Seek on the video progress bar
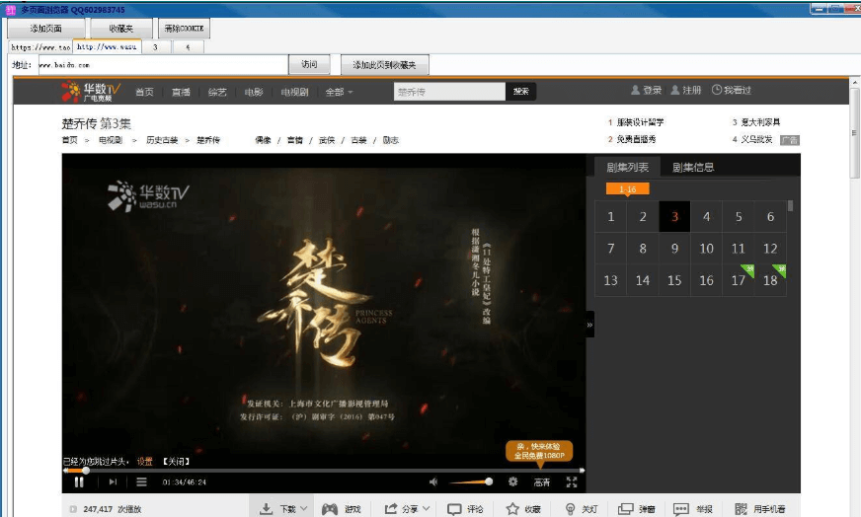861x517 pixels. pos(324,471)
